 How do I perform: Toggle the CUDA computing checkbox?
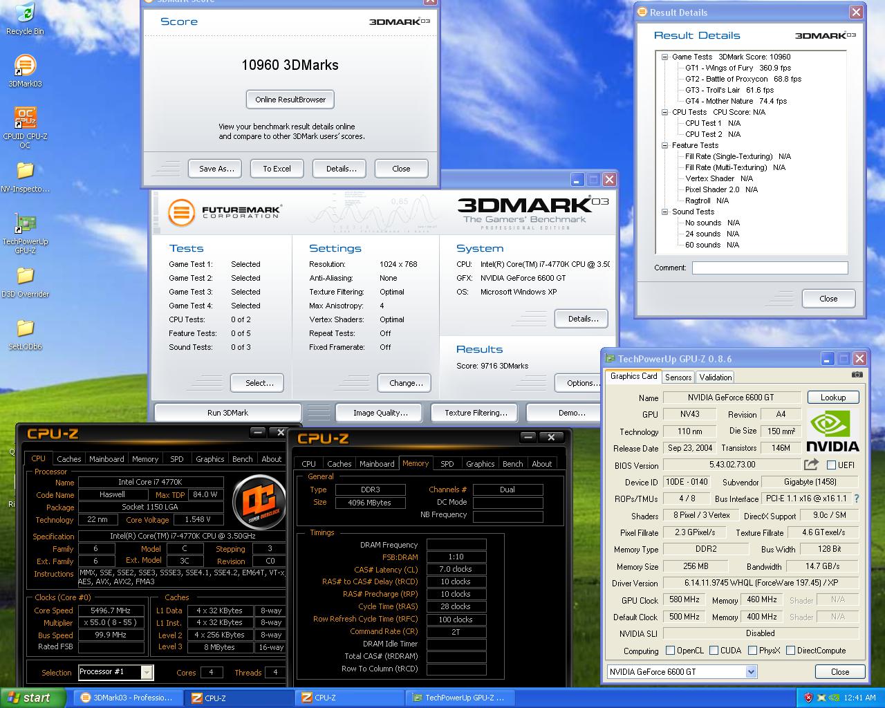(713, 650)
